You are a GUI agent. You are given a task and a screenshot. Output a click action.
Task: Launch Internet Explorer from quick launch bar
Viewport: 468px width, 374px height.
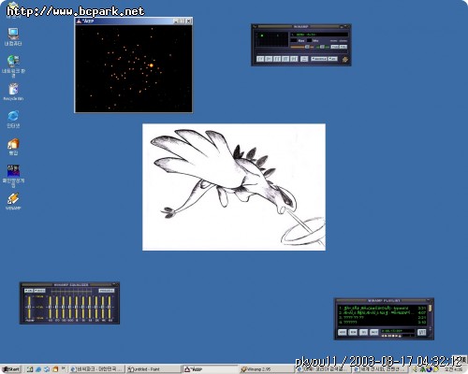tap(38, 369)
